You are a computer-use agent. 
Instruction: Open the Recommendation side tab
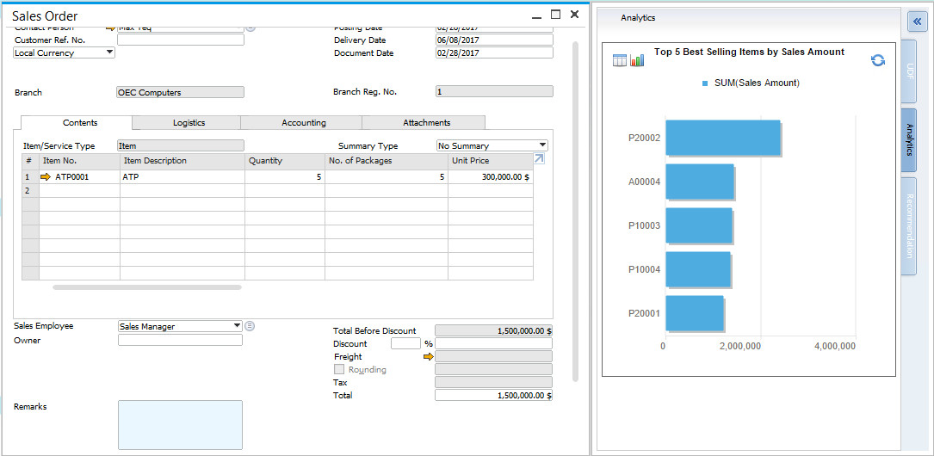[908, 226]
